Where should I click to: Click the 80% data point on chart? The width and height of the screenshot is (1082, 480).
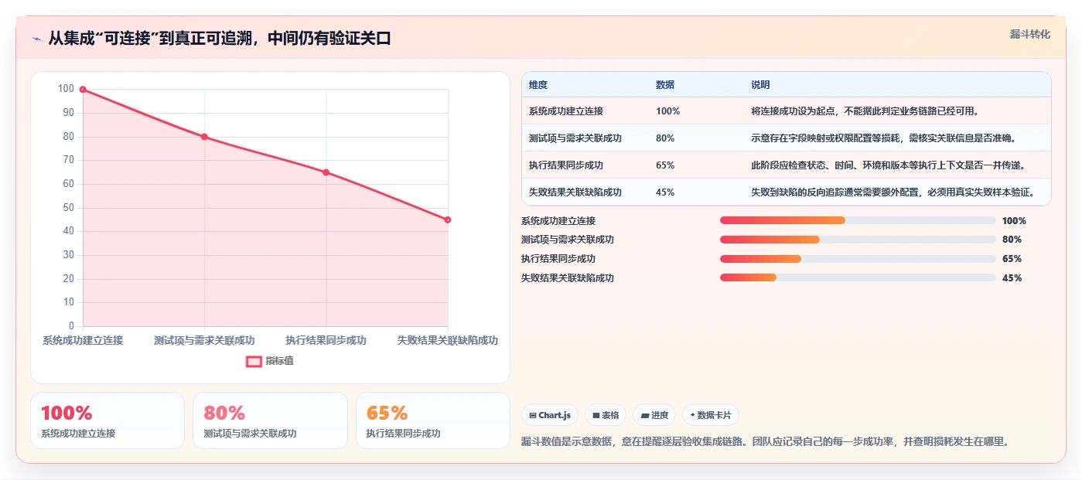click(x=204, y=137)
